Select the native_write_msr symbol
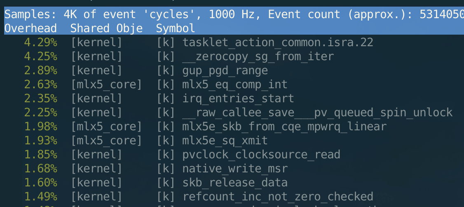Screen dimensions: 464x207 235,169
